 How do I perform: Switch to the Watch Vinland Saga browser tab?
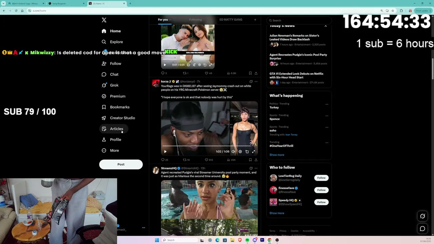26,3
